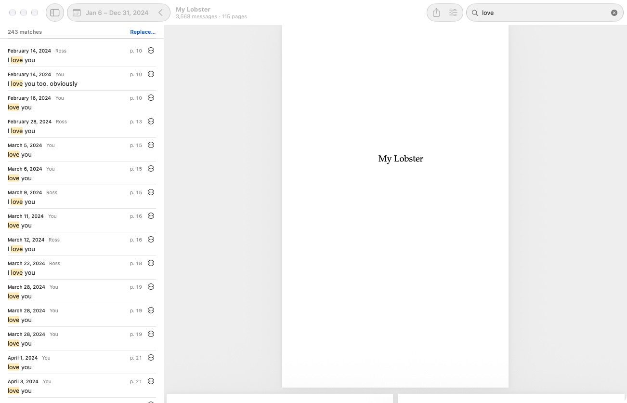627x403 pixels.
Task: Select the March 9, 2024 Ross result
Action: coord(82,197)
